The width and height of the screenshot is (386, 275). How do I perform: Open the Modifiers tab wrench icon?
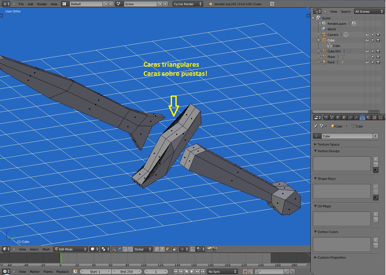pos(356,118)
